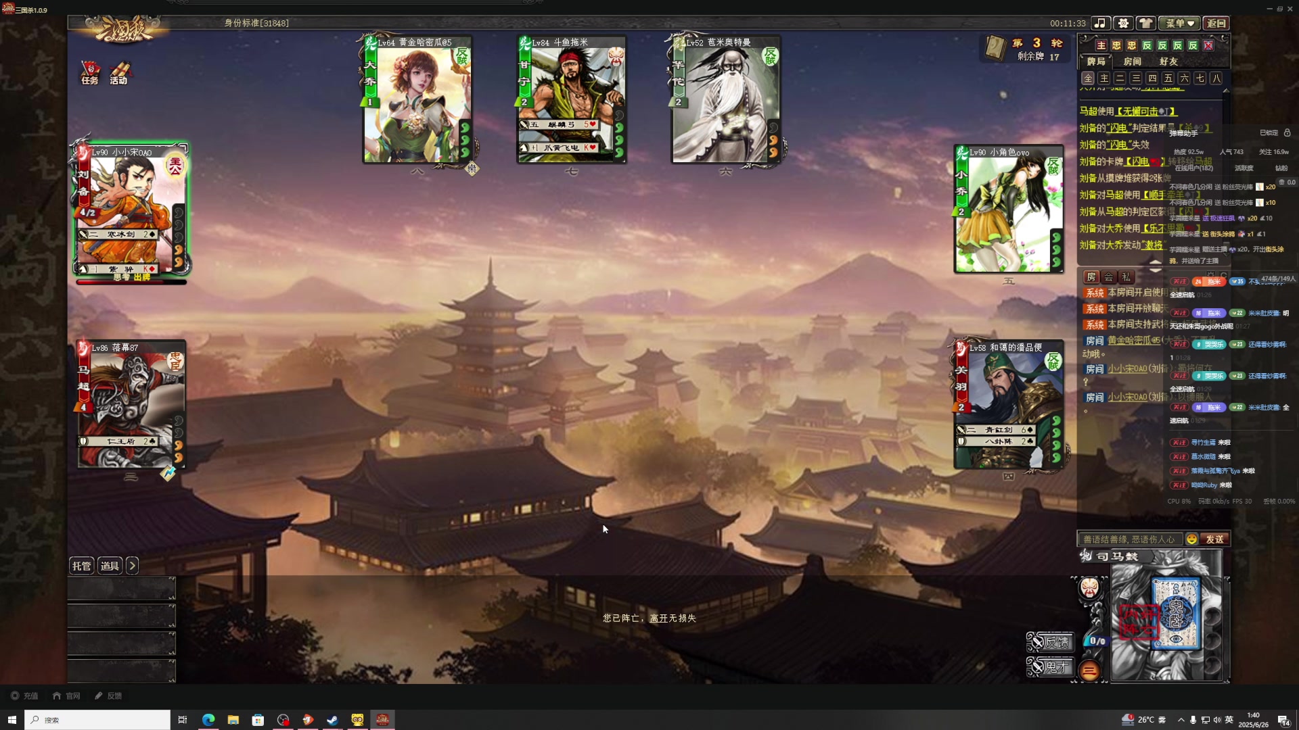The width and height of the screenshot is (1299, 730).
Task: Select the 房 room chat channel
Action: [1091, 277]
